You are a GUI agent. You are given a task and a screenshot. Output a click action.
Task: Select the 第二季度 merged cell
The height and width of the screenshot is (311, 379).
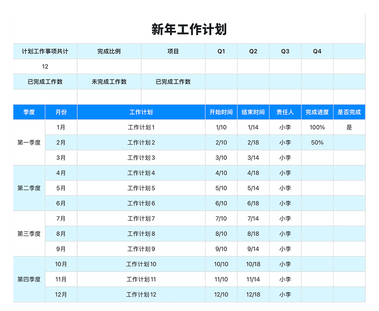(x=29, y=188)
